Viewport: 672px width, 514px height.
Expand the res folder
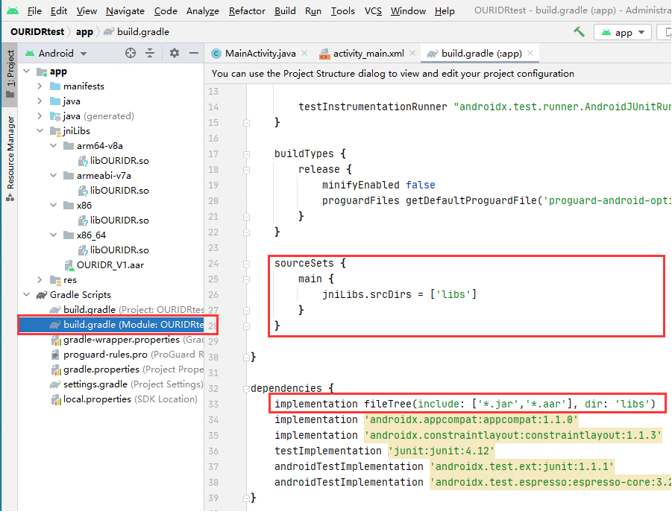(x=41, y=280)
